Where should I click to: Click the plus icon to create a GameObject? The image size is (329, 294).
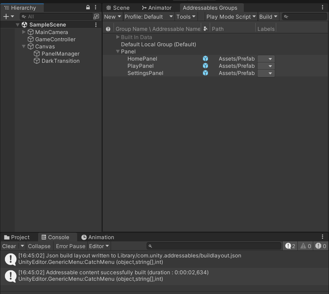click(6, 16)
